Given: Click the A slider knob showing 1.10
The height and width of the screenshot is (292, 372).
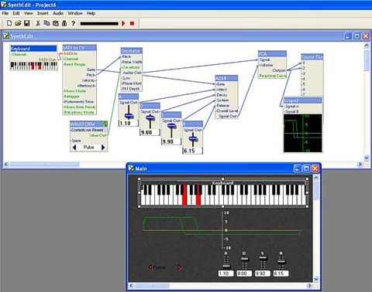Looking at the screenshot, I should [x=129, y=116].
